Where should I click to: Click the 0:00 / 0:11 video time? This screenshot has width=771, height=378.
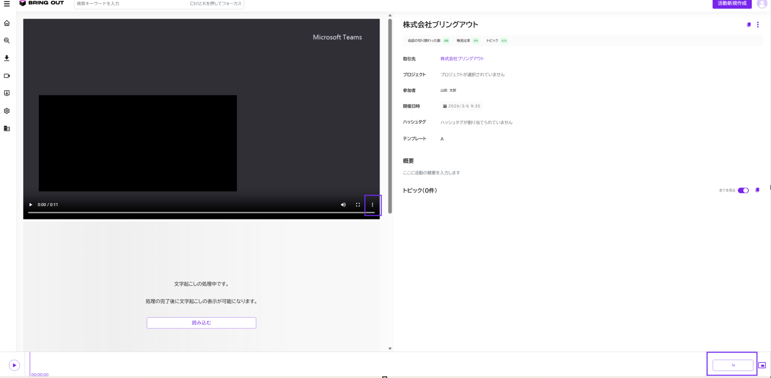[x=48, y=205]
